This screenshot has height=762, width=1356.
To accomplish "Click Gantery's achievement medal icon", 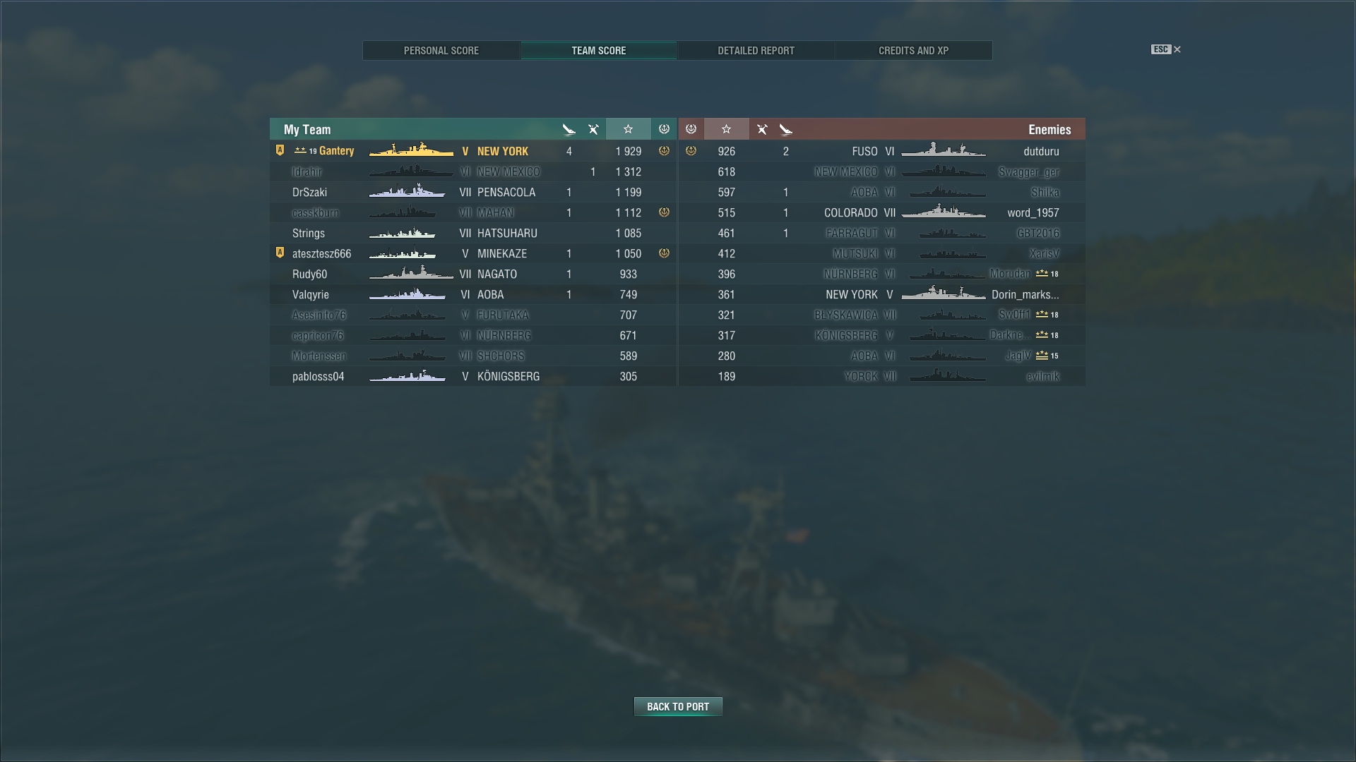I will [x=664, y=151].
